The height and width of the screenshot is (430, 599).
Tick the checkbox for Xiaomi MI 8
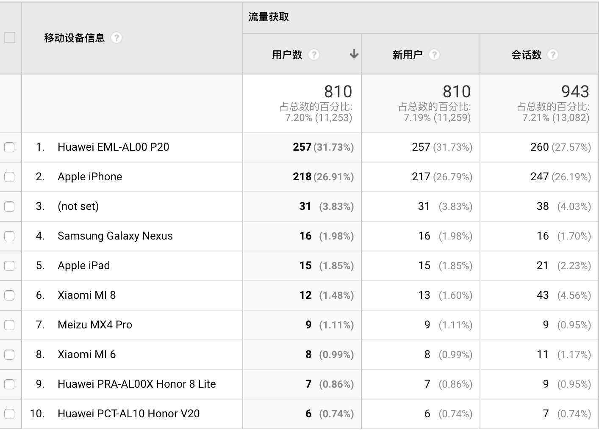(9, 295)
